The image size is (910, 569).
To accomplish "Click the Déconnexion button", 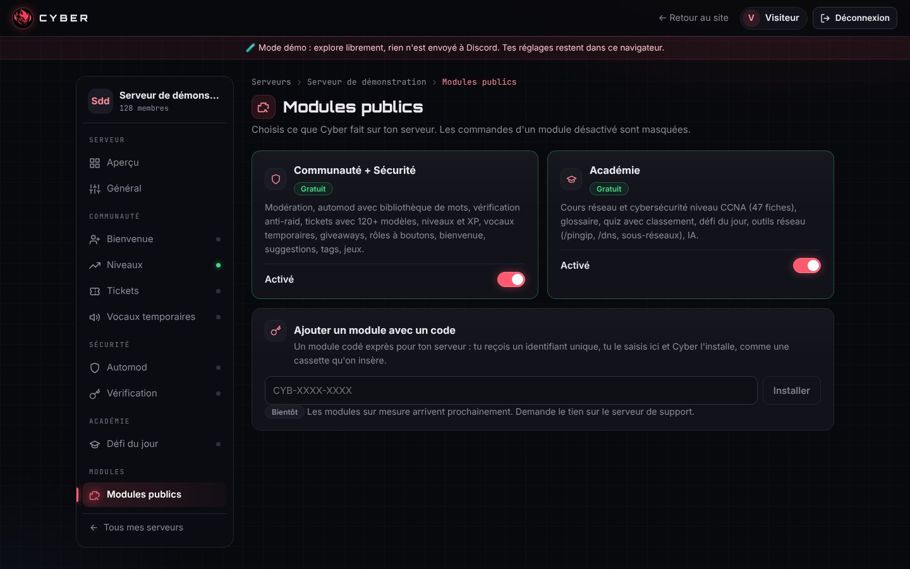I will click(855, 18).
